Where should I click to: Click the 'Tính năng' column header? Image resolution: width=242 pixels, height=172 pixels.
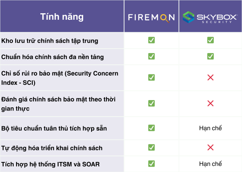click(x=62, y=17)
